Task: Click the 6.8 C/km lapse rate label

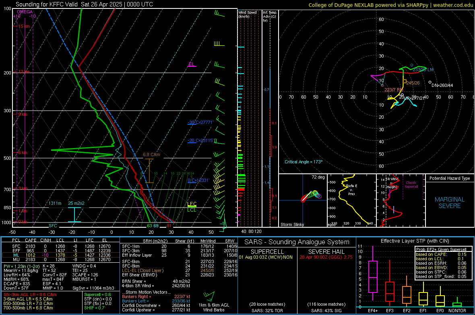Action: click(151, 154)
